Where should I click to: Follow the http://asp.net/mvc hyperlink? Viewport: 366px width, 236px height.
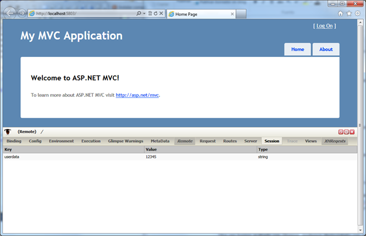[137, 95]
